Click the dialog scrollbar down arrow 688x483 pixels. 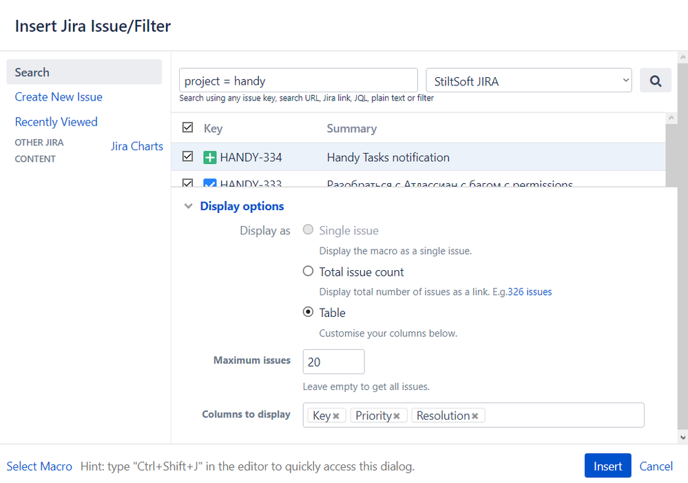pos(682,438)
